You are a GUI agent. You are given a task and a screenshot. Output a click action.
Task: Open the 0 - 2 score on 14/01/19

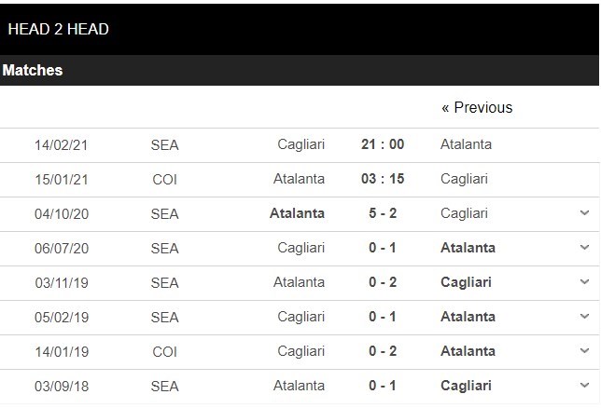coord(382,351)
